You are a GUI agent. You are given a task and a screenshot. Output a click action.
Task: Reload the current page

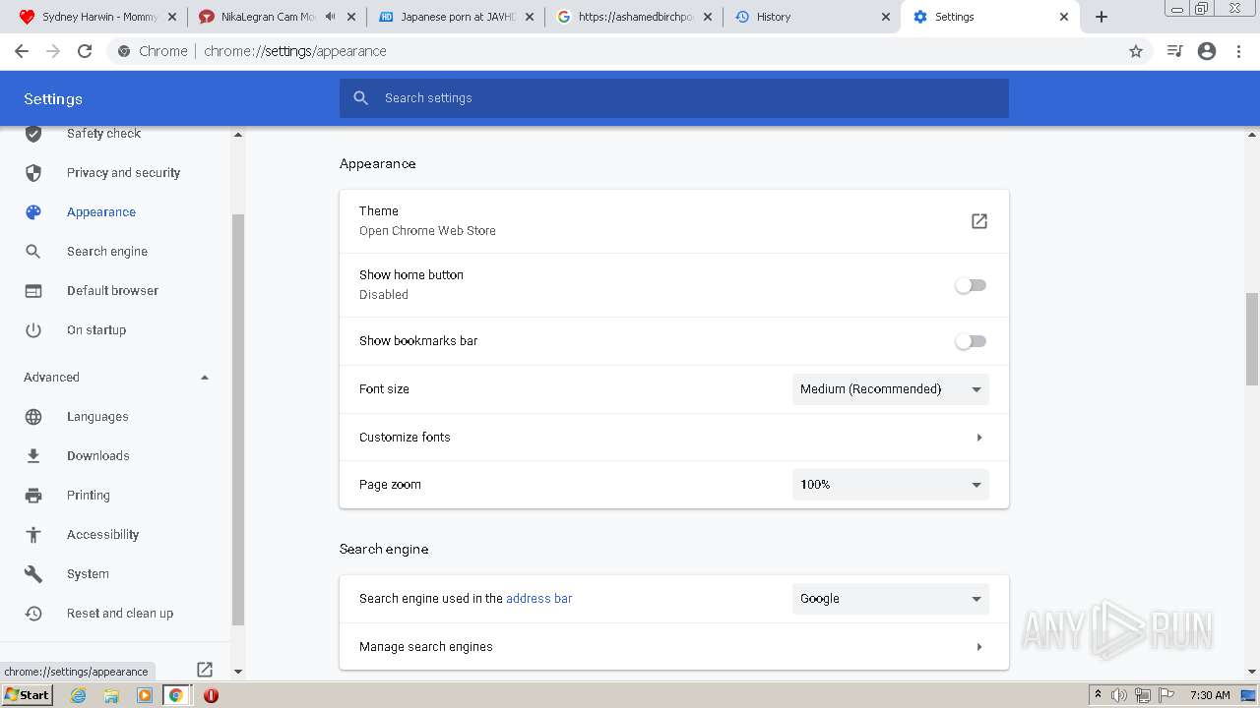[x=85, y=51]
